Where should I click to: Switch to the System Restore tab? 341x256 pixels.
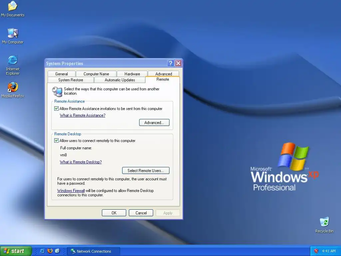click(71, 80)
